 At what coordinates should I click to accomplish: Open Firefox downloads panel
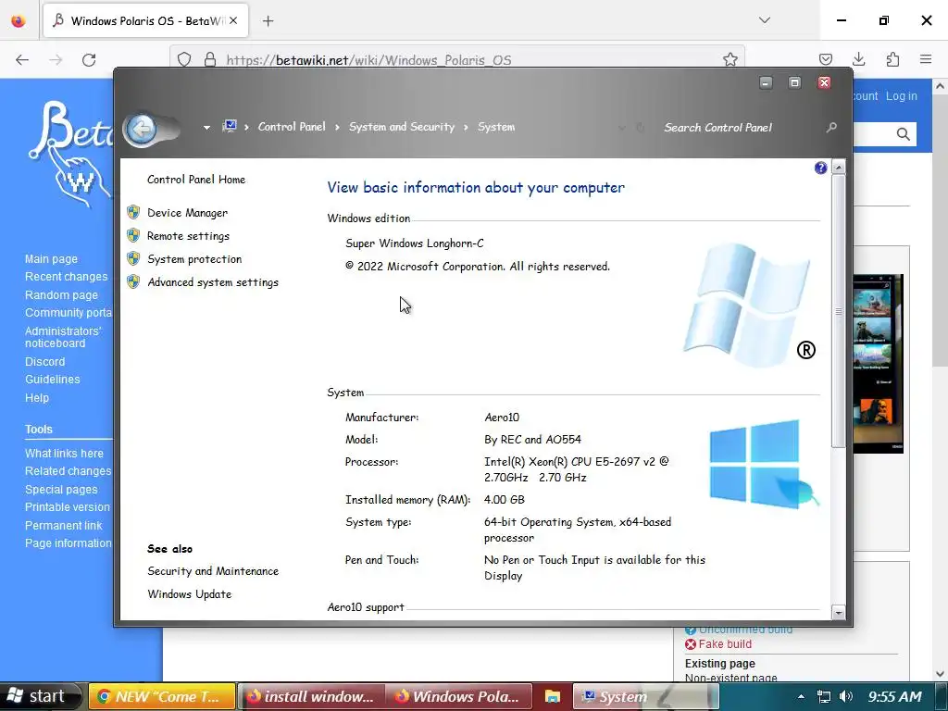(858, 59)
